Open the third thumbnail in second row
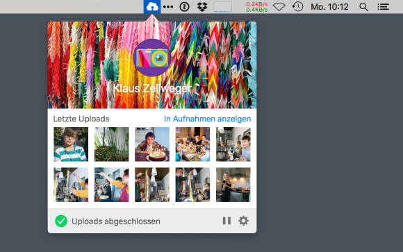Image resolution: width=403 pixels, height=252 pixels. tap(152, 185)
